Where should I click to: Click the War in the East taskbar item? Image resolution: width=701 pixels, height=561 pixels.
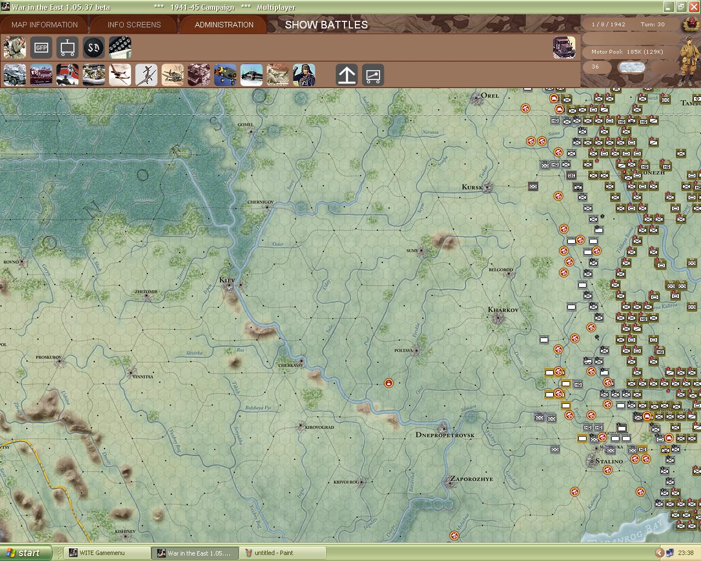point(195,553)
